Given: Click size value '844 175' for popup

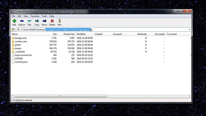Looking at the screenshot, I should point(53,48).
